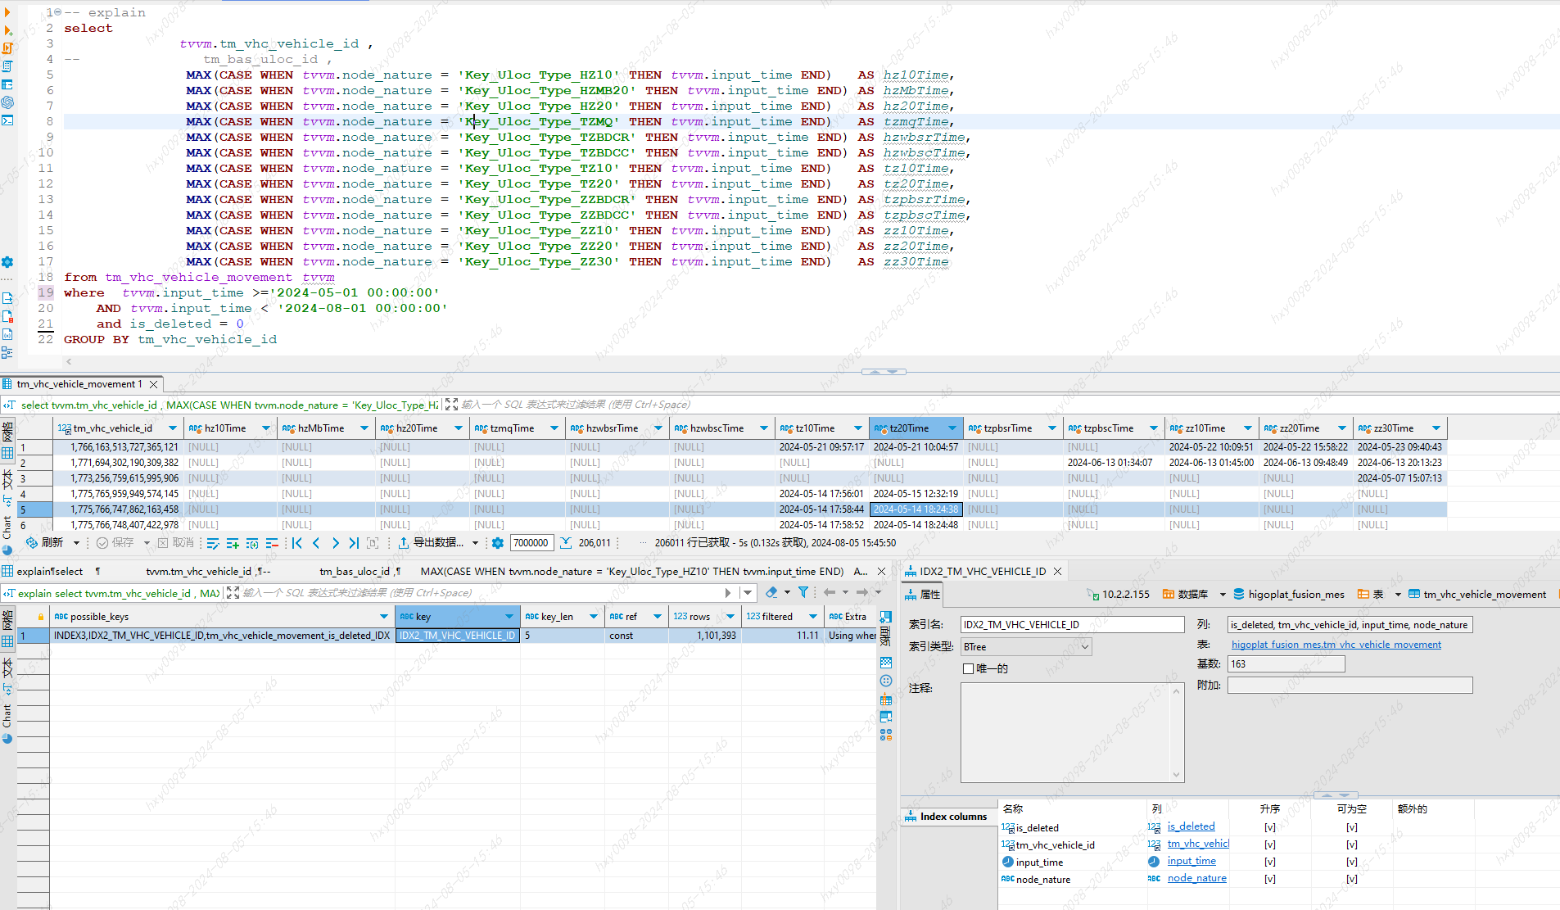Toggle the 唯一的 (unique) checkbox
This screenshot has width=1560, height=910.
click(x=969, y=668)
